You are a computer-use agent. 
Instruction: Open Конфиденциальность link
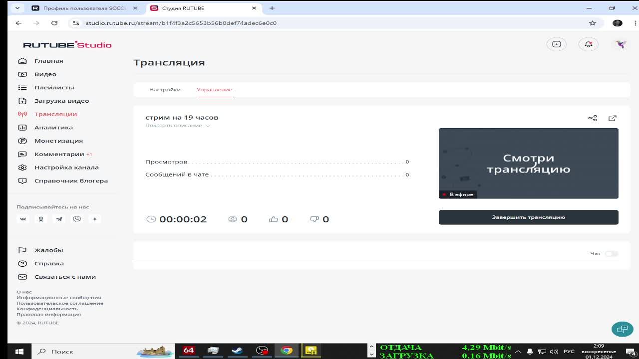47,309
